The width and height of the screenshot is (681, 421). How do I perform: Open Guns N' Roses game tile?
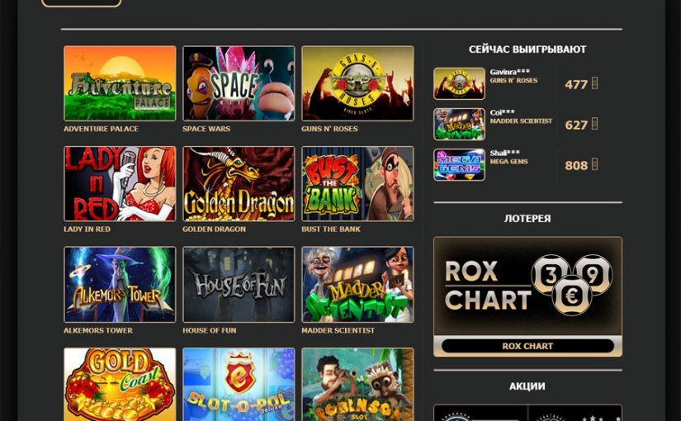pos(358,83)
